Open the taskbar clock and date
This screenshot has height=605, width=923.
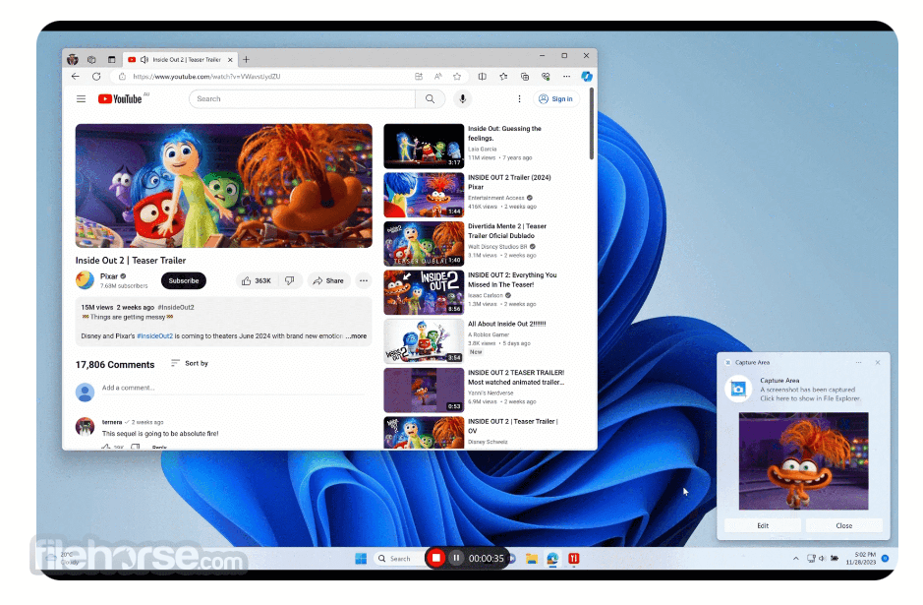(861, 559)
